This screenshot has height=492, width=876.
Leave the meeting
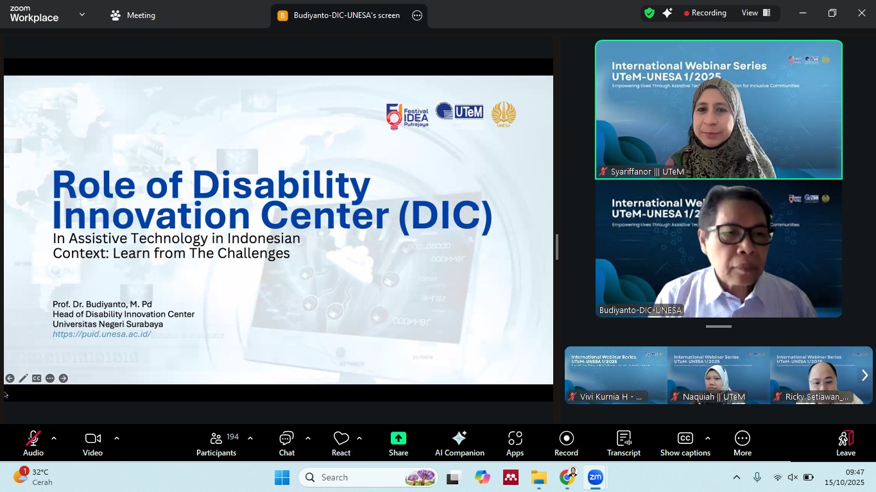coord(845,443)
